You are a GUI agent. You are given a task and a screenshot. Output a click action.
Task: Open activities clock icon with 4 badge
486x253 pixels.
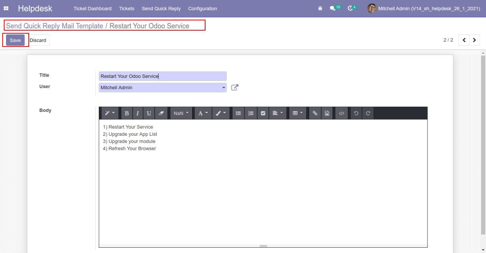pos(352,8)
